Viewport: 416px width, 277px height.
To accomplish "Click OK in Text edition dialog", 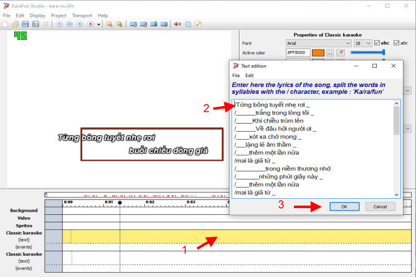I will click(344, 206).
